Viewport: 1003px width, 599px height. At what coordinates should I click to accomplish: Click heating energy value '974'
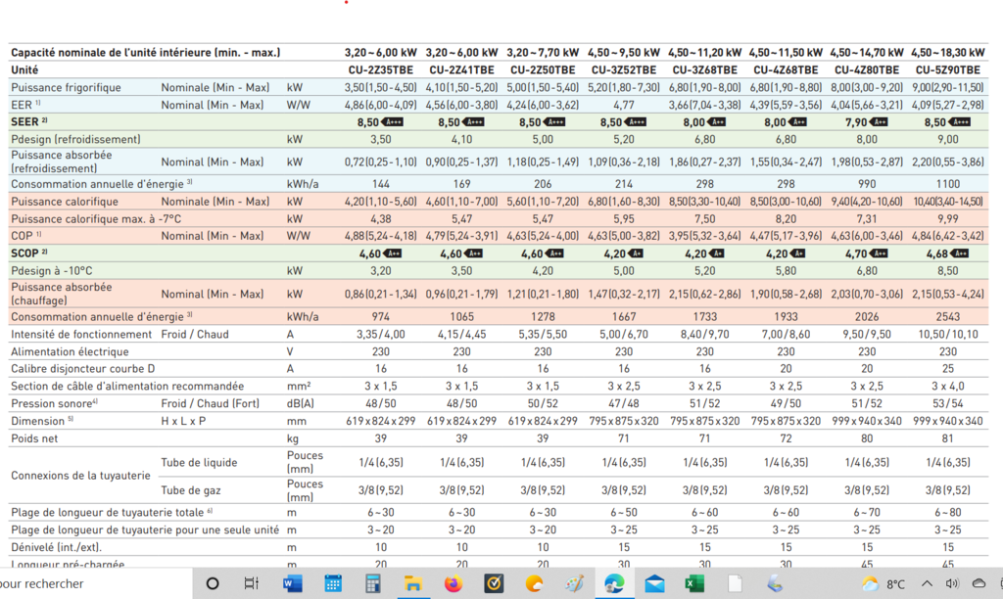pyautogui.click(x=381, y=316)
